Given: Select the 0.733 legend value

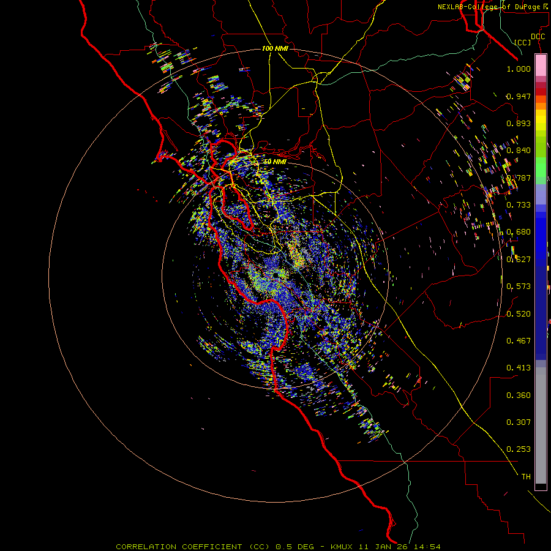Looking at the screenshot, I should point(519,205).
